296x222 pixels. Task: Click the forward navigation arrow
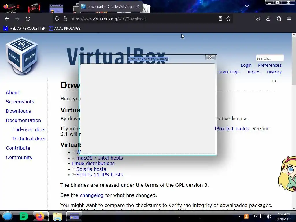coord(17,19)
